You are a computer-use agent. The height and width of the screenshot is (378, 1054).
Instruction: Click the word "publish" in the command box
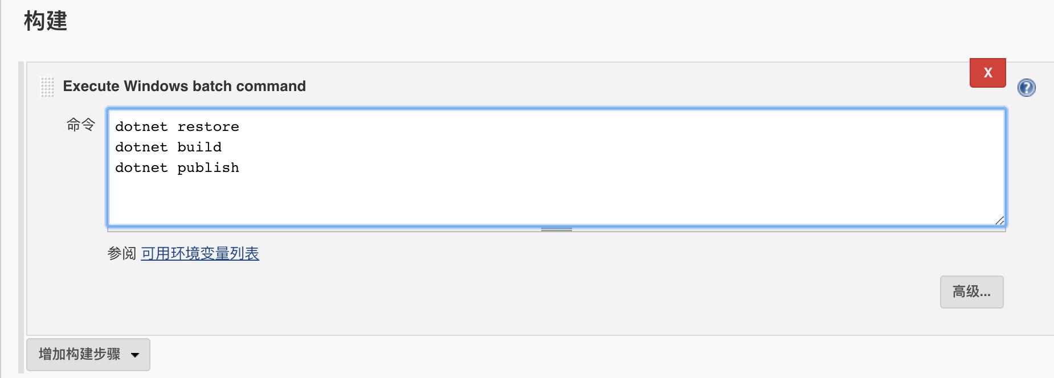click(208, 168)
